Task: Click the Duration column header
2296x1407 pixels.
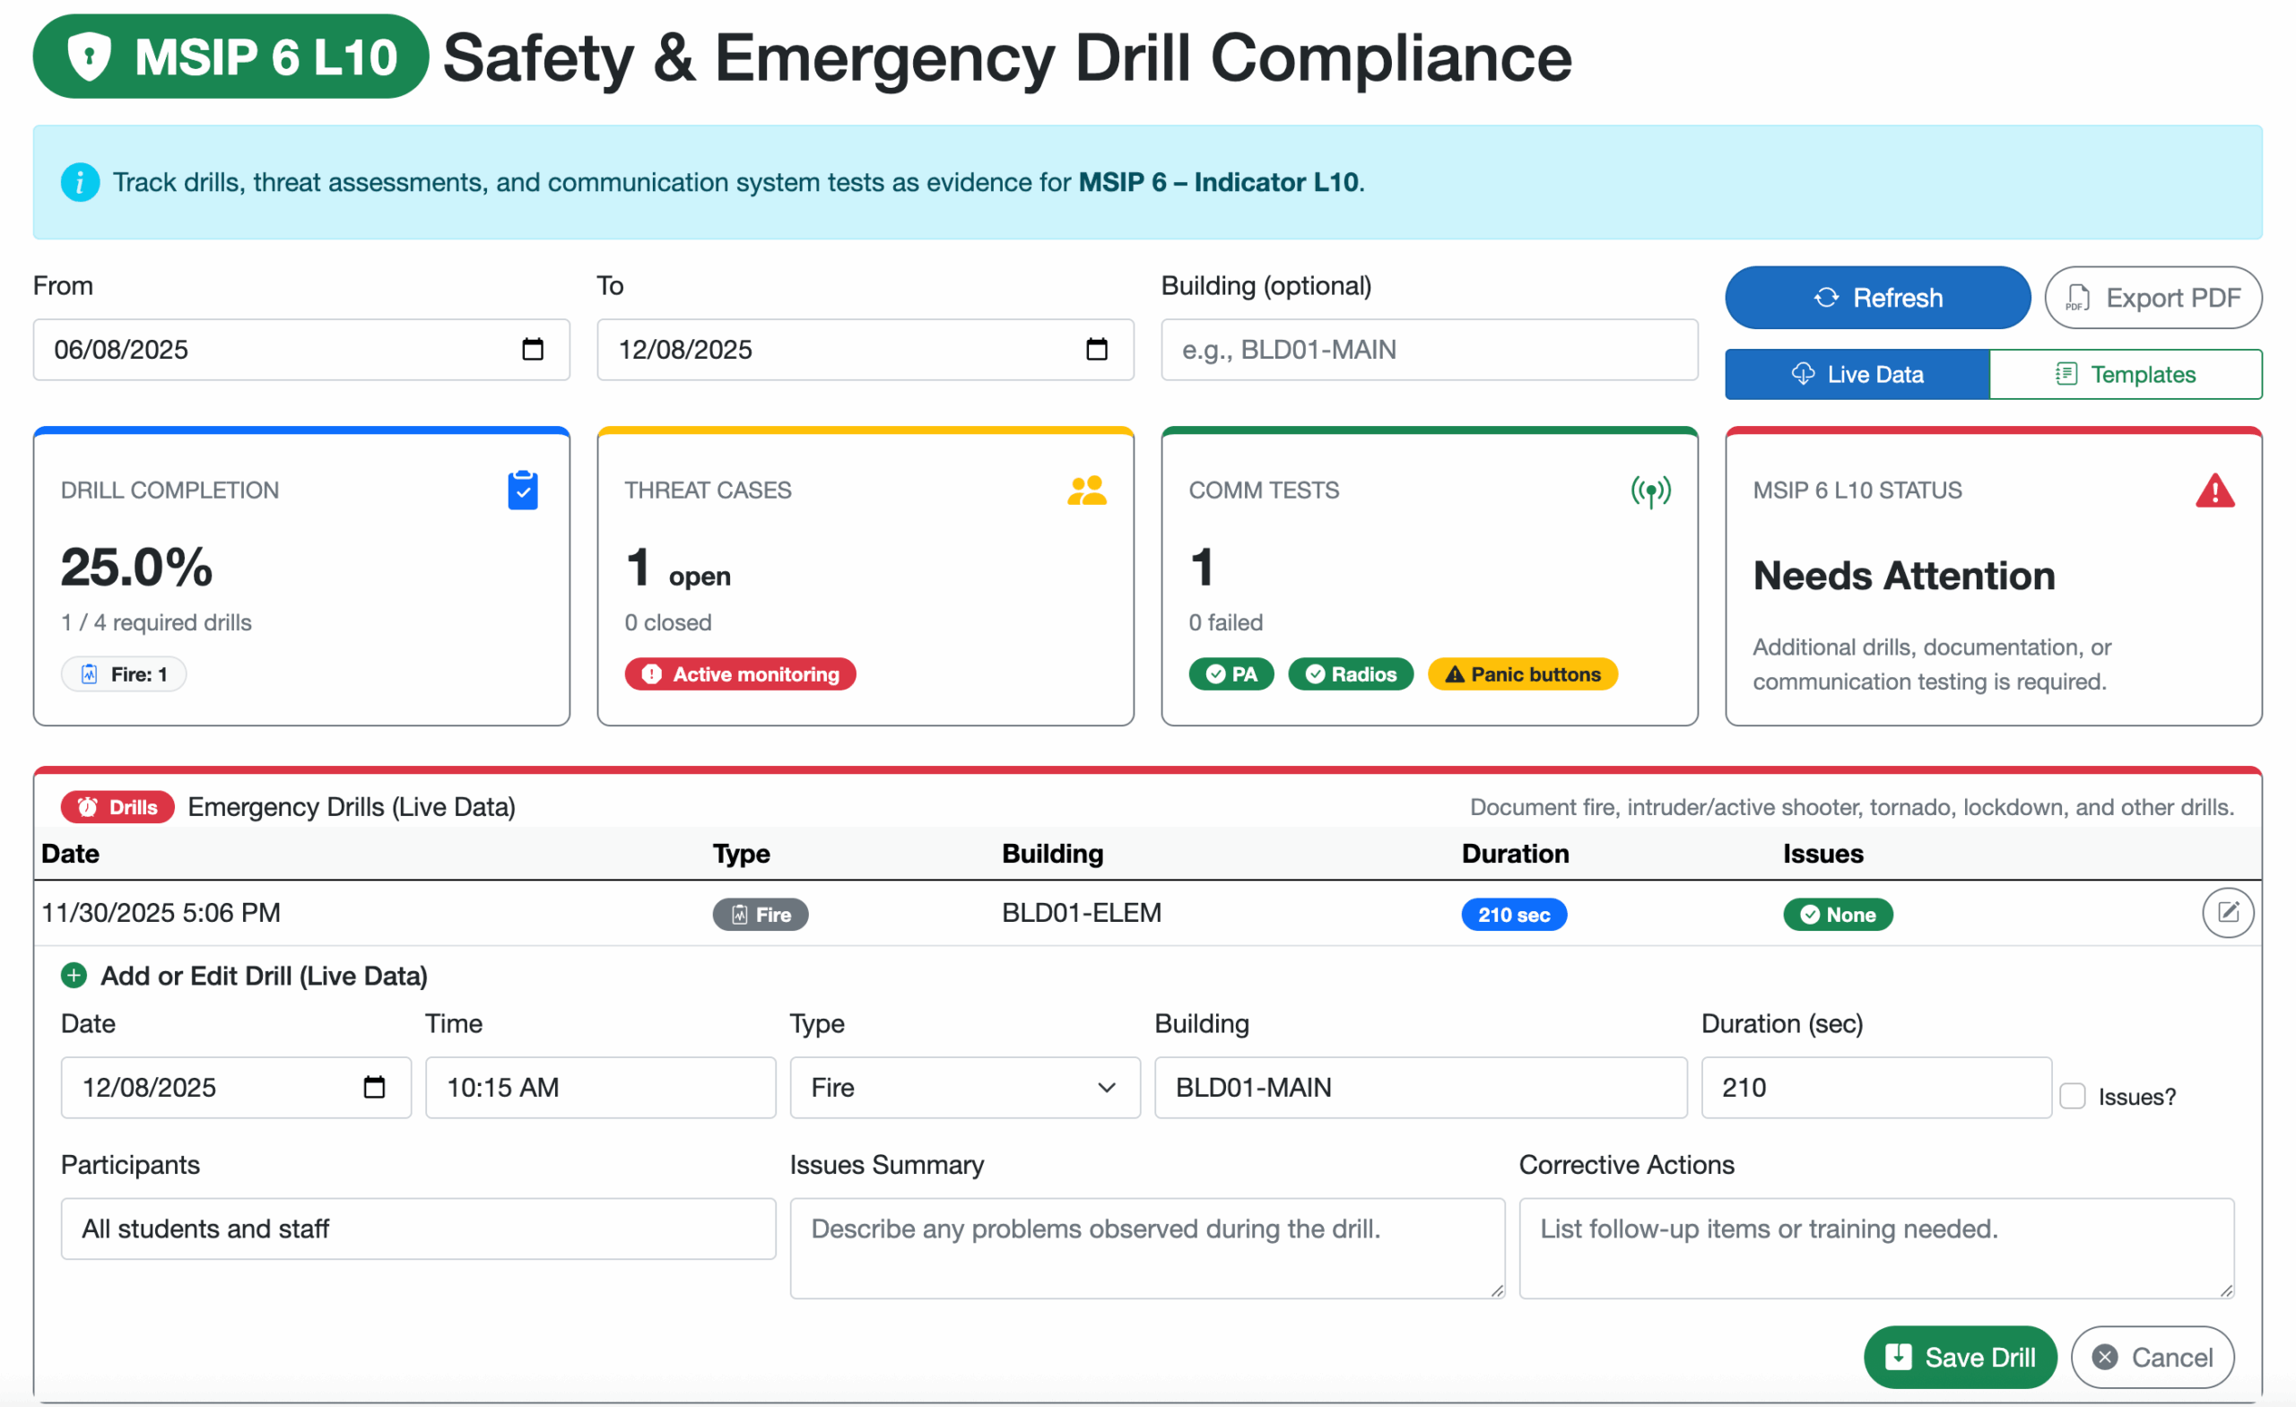Action: 1515,854
